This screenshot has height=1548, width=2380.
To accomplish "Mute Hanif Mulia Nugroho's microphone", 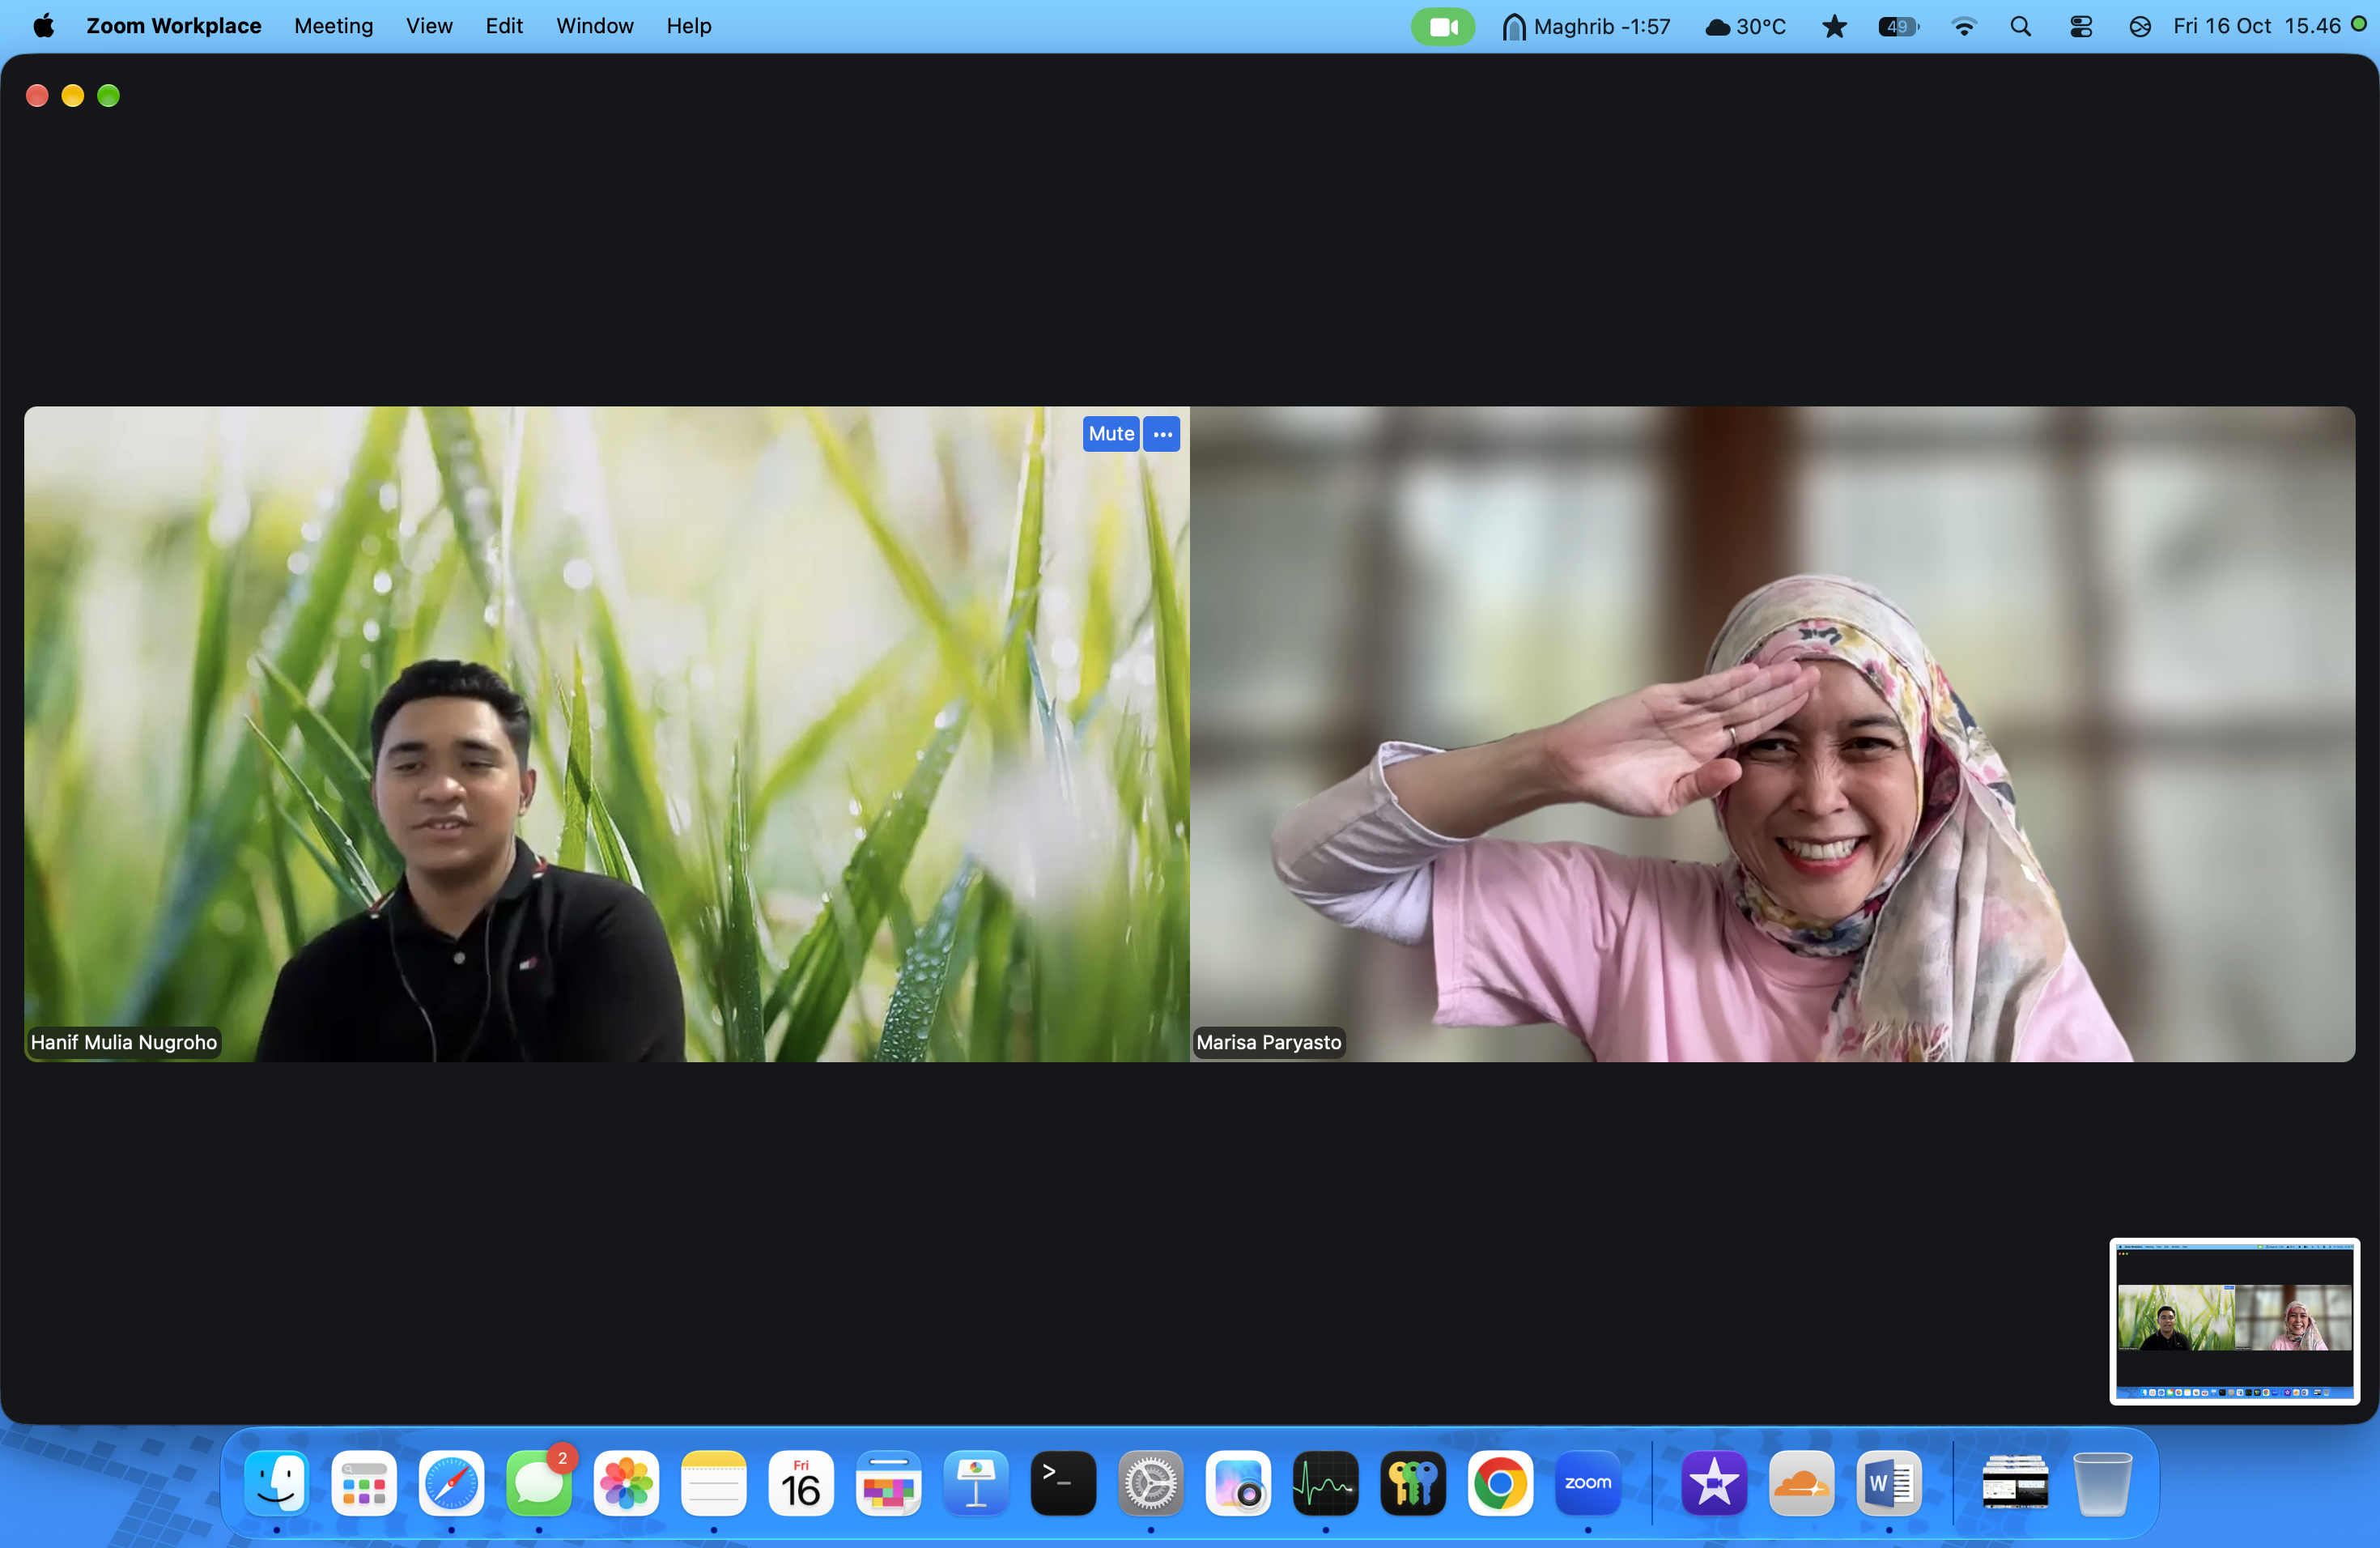I will tap(1111, 434).
